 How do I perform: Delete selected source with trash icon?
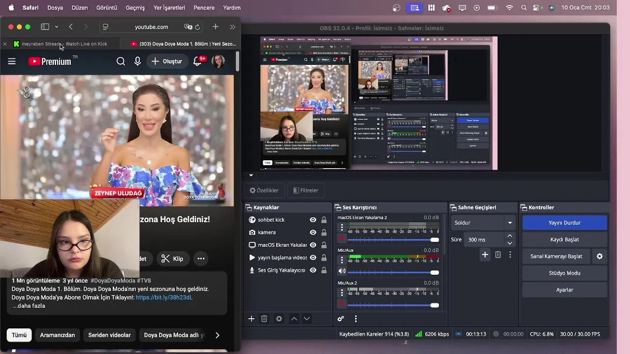click(x=264, y=319)
